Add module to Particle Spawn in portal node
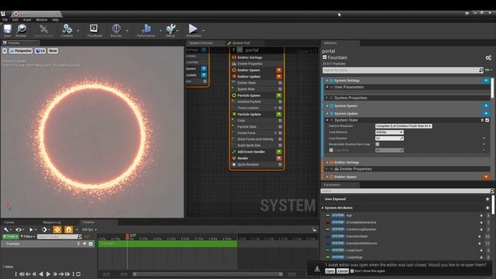Image resolution: width=496 pixels, height=279 pixels. click(x=279, y=95)
